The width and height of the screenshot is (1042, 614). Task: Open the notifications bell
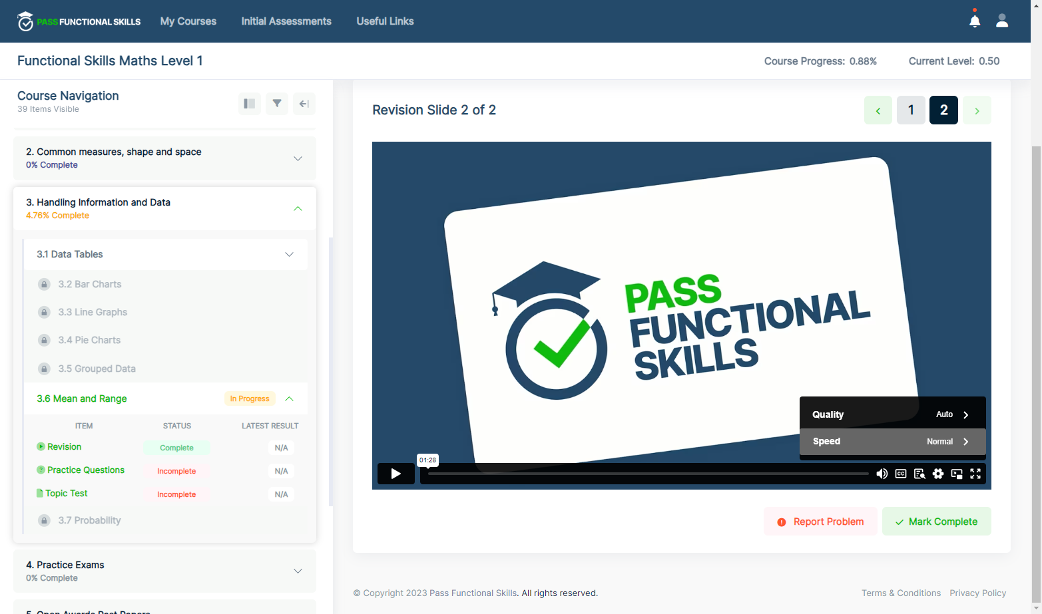tap(975, 21)
